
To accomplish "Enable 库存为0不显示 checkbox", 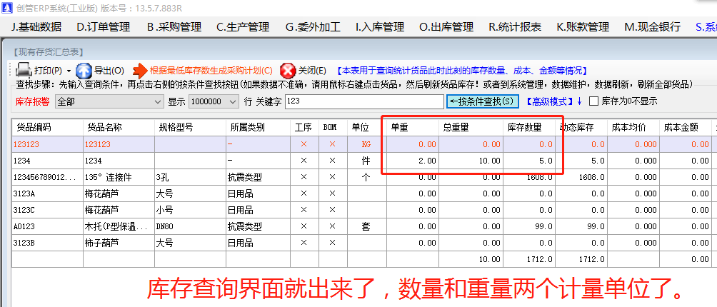I will click(x=593, y=101).
